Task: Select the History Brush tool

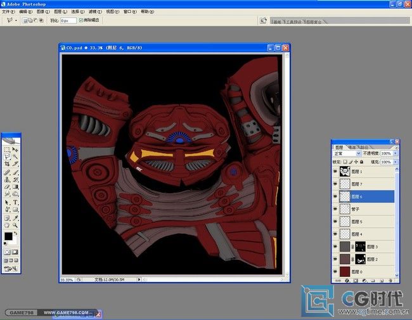Action: click(x=15, y=180)
